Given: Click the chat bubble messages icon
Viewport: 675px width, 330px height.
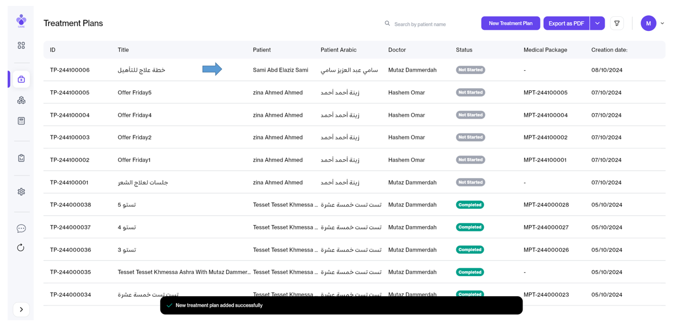Looking at the screenshot, I should (x=21, y=228).
